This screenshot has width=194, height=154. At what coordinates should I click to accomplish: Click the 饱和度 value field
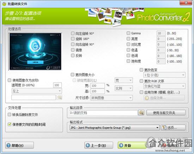pos(161,61)
